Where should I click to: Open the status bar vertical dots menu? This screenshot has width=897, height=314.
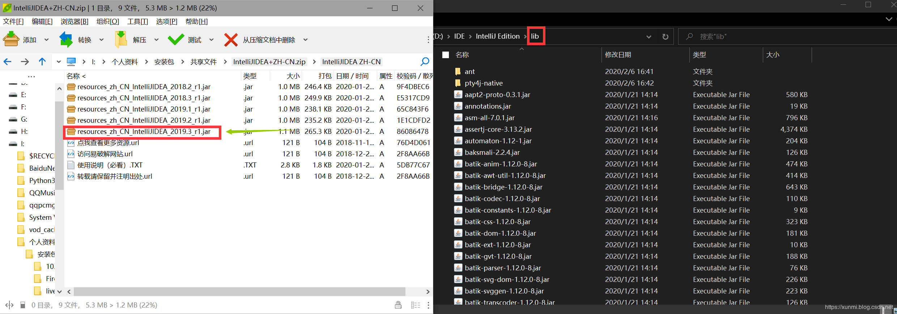click(428, 305)
